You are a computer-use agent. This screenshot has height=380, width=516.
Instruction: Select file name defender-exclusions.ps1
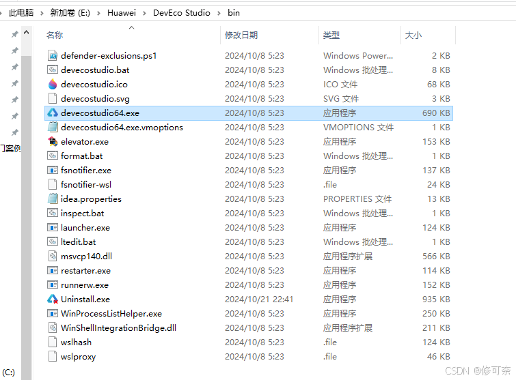click(x=109, y=55)
